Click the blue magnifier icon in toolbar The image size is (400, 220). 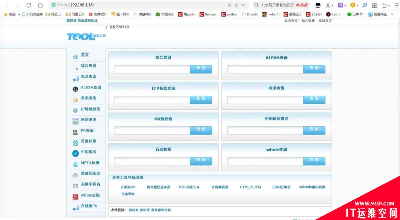point(365,5)
